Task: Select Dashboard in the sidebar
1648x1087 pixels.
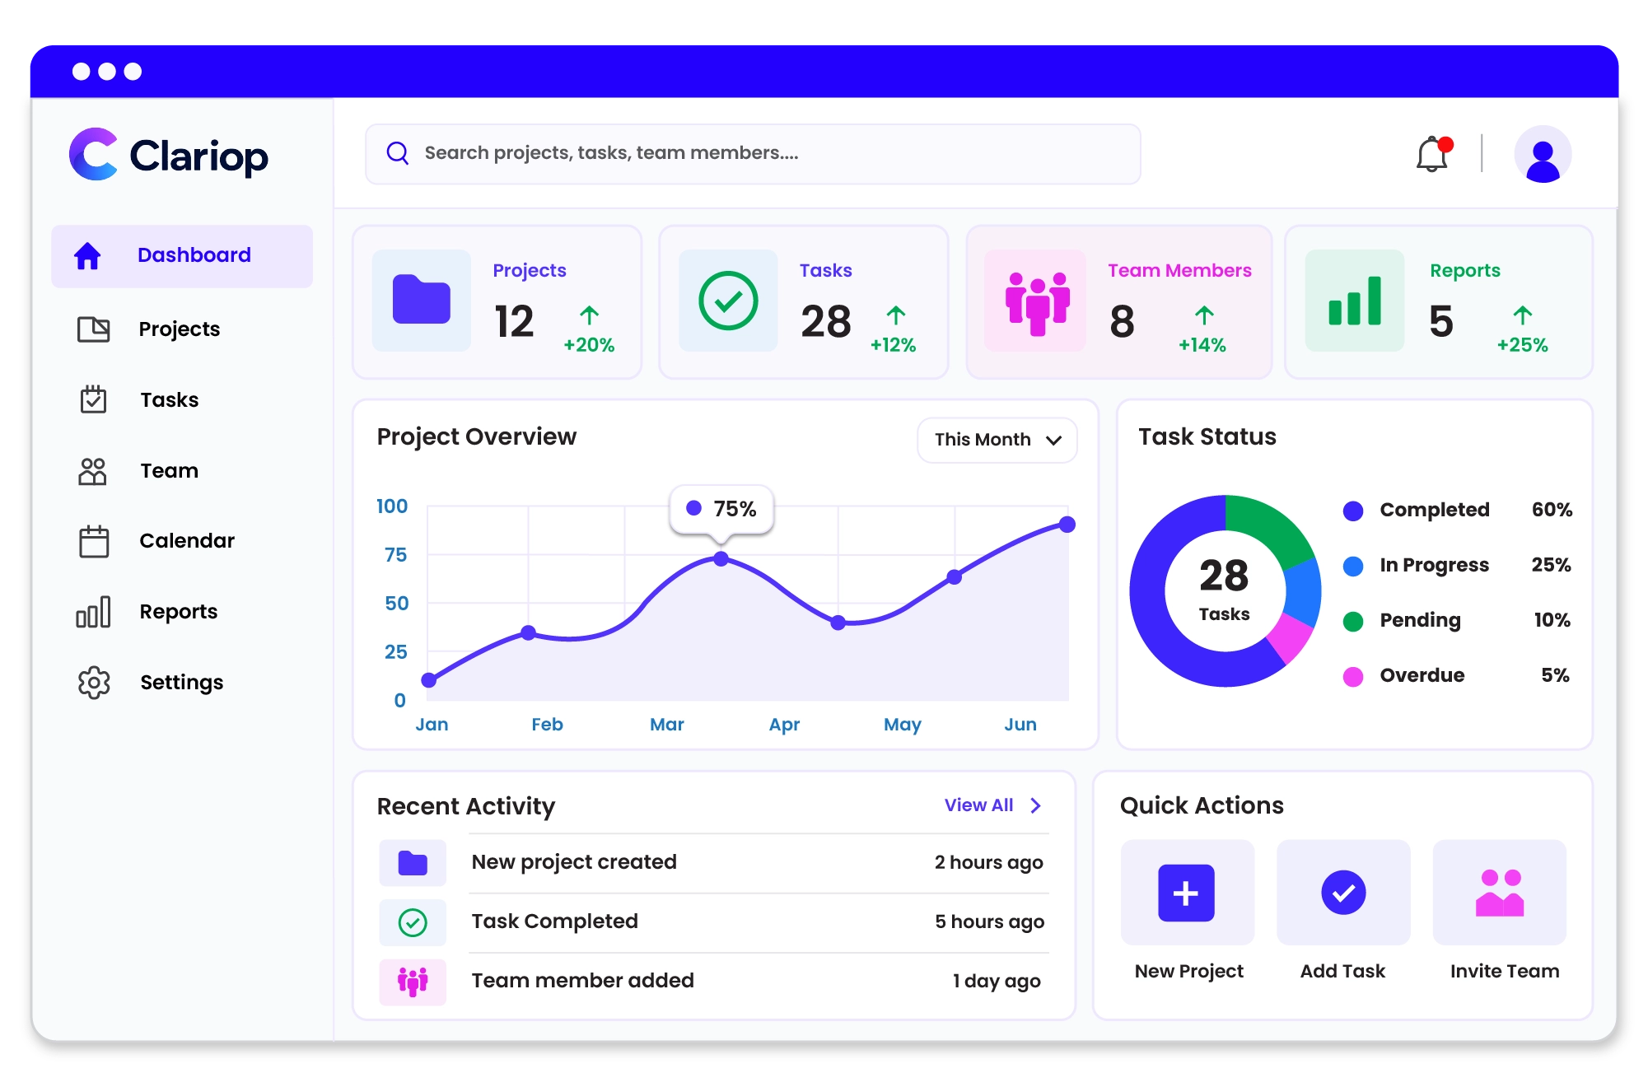Action: point(182,256)
